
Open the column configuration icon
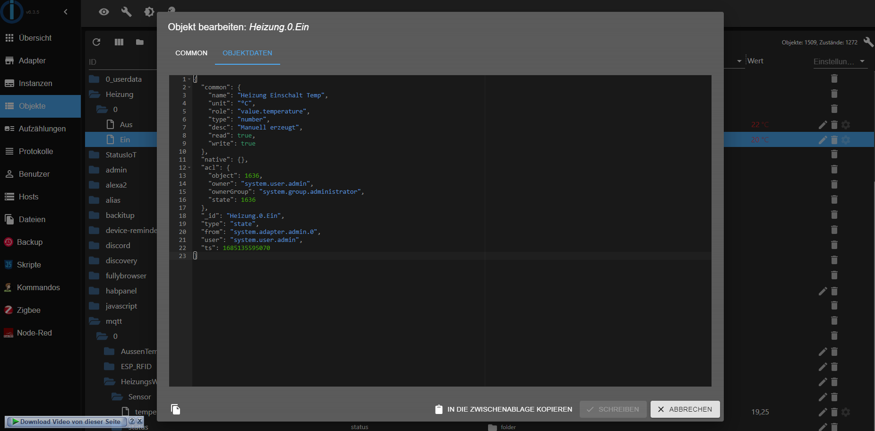119,42
